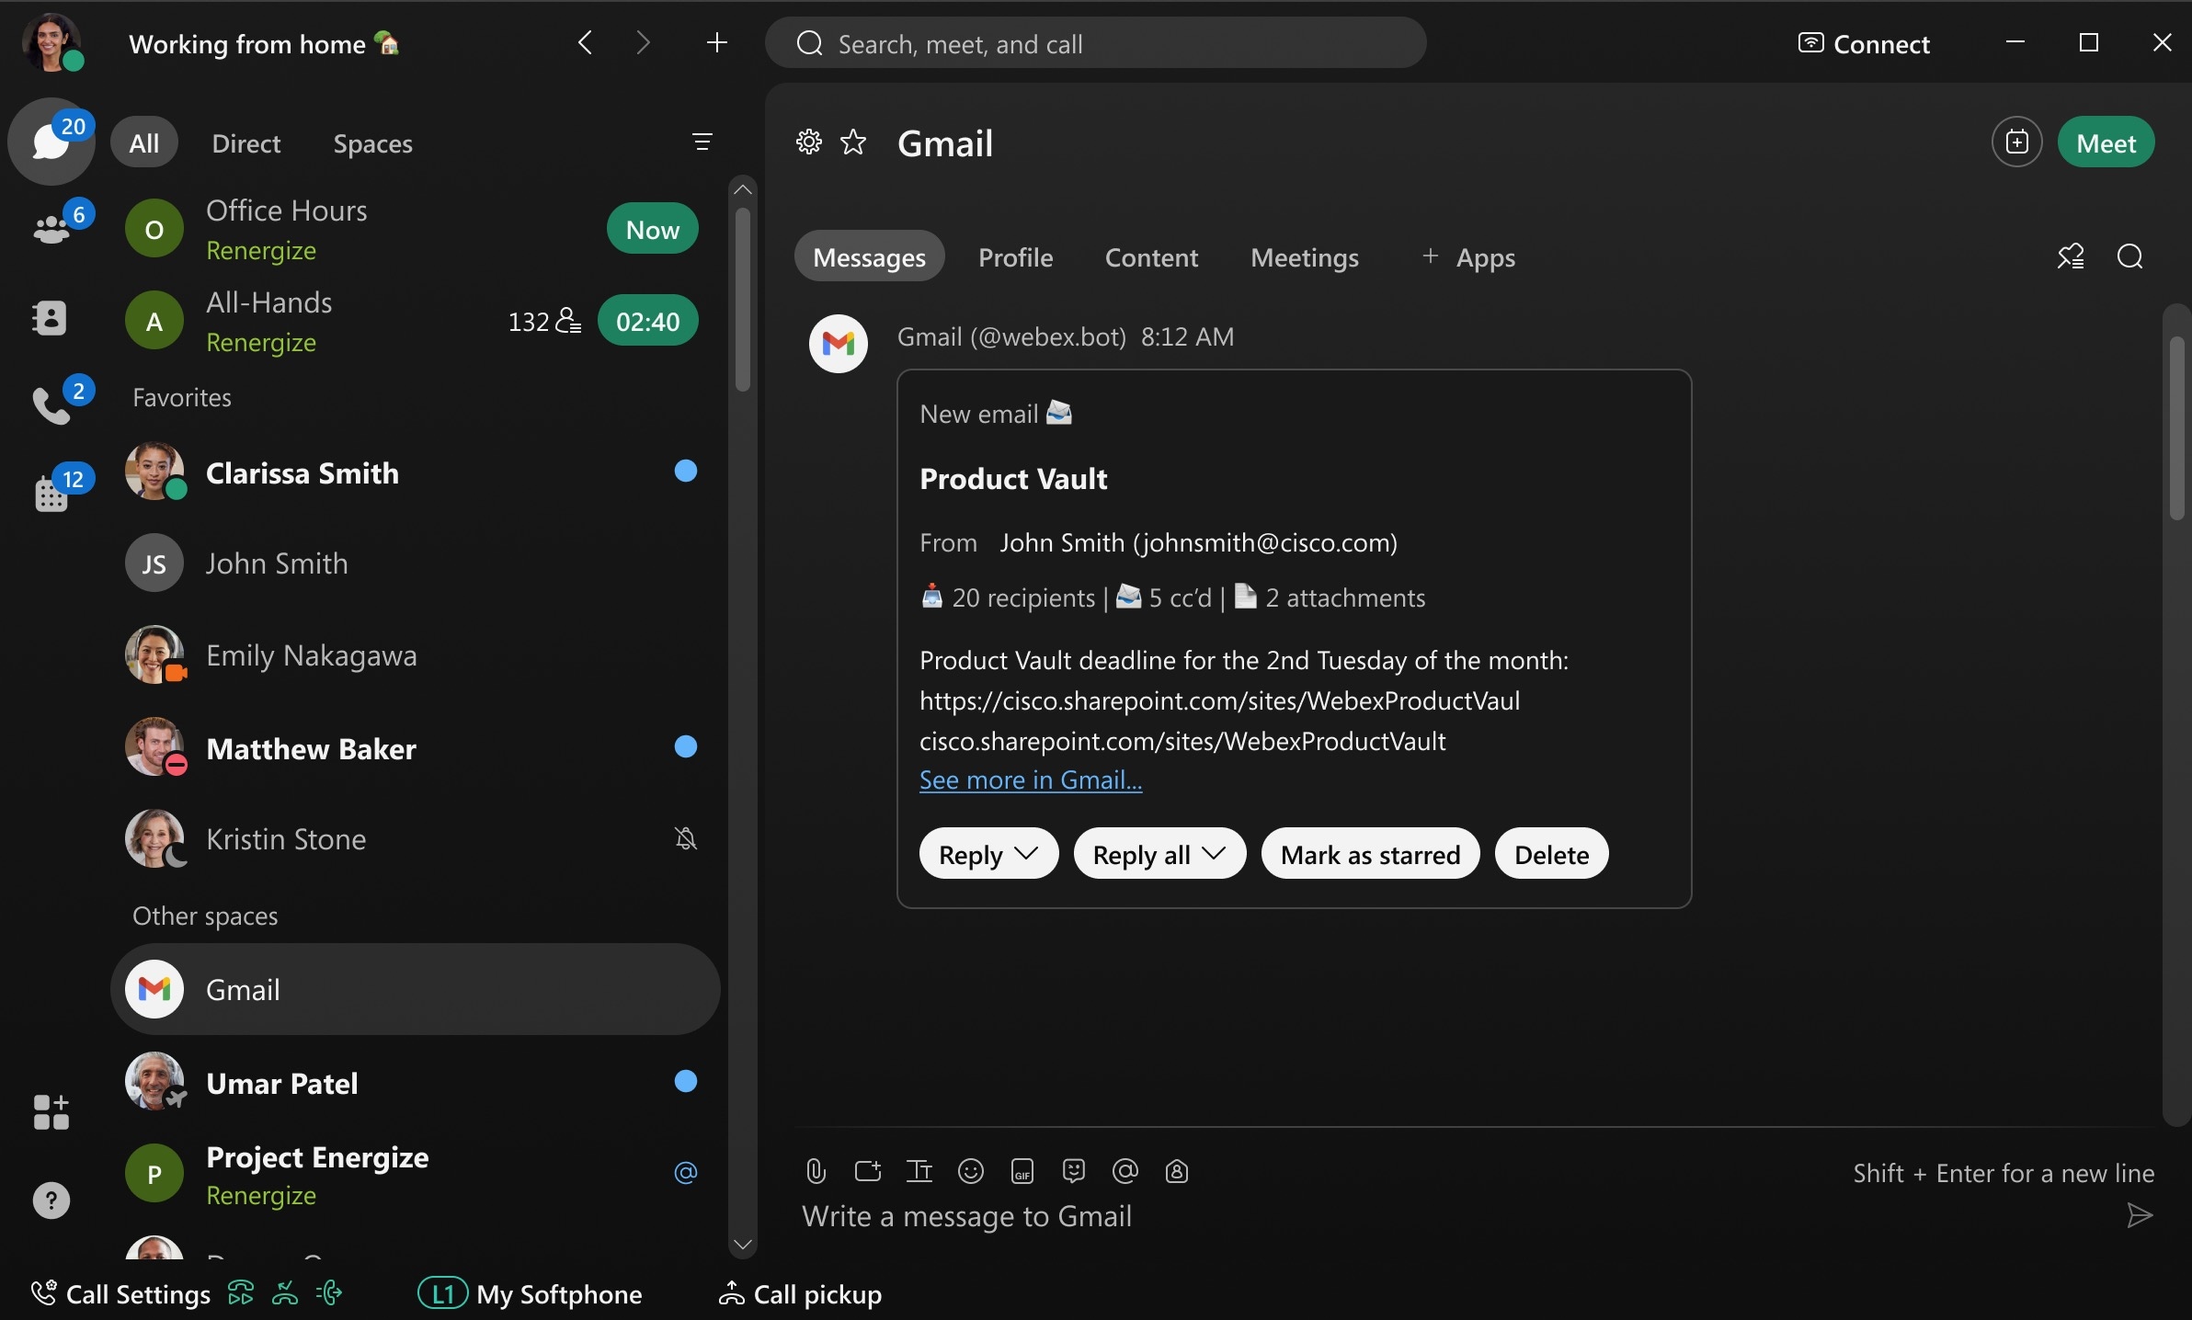Screen dimensions: 2192x1320
Task: Mark the Gmail space as favorite
Action: 854,142
